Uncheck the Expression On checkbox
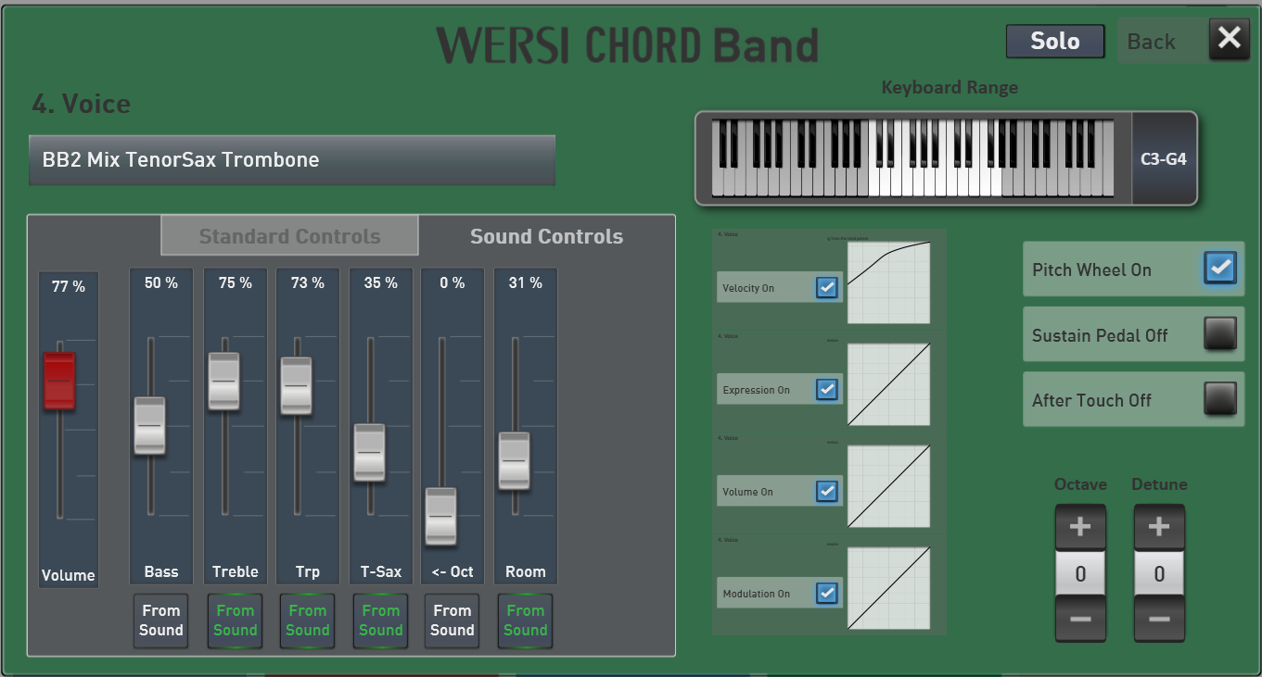This screenshot has width=1262, height=677. pos(826,390)
